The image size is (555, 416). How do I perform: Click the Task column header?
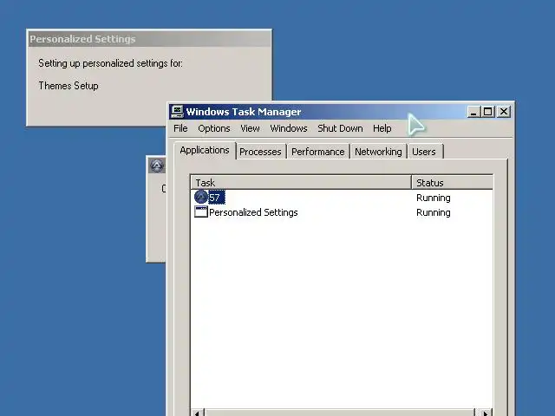pyautogui.click(x=301, y=183)
